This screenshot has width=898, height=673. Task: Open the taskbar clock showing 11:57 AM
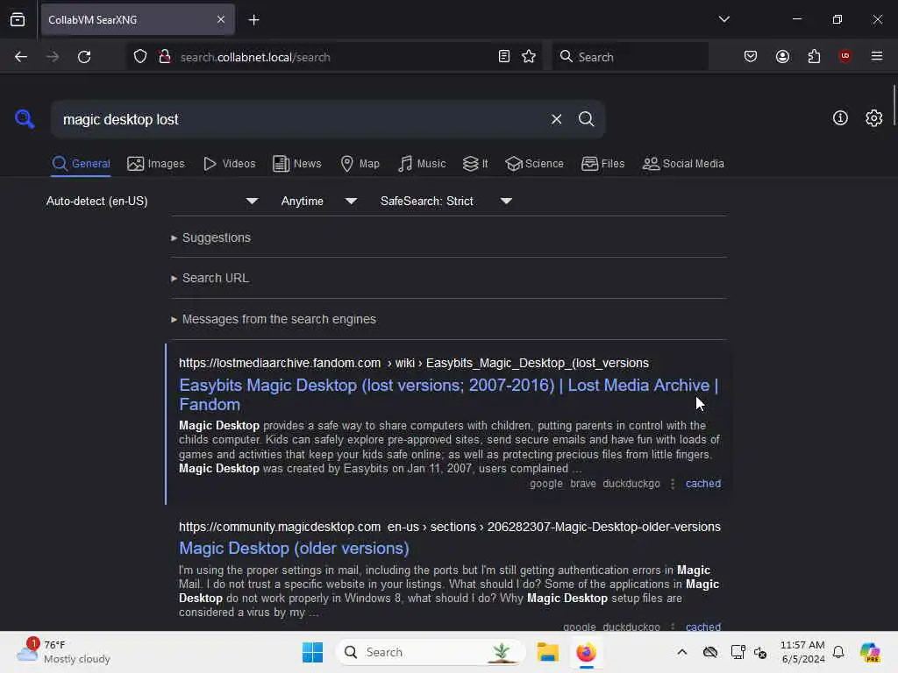click(803, 652)
